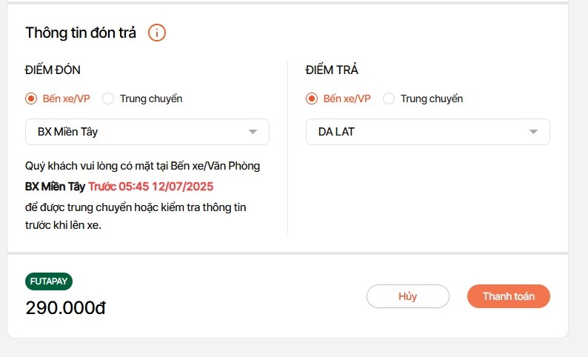This screenshot has width=588, height=357.
Task: Select Bến xe/VP radio under ĐIỂM TRẢ
Action: [312, 99]
